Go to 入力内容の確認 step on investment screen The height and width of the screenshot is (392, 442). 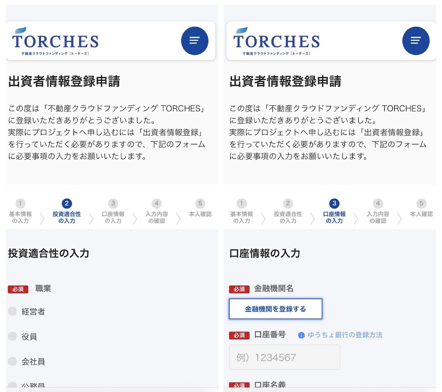point(156,212)
